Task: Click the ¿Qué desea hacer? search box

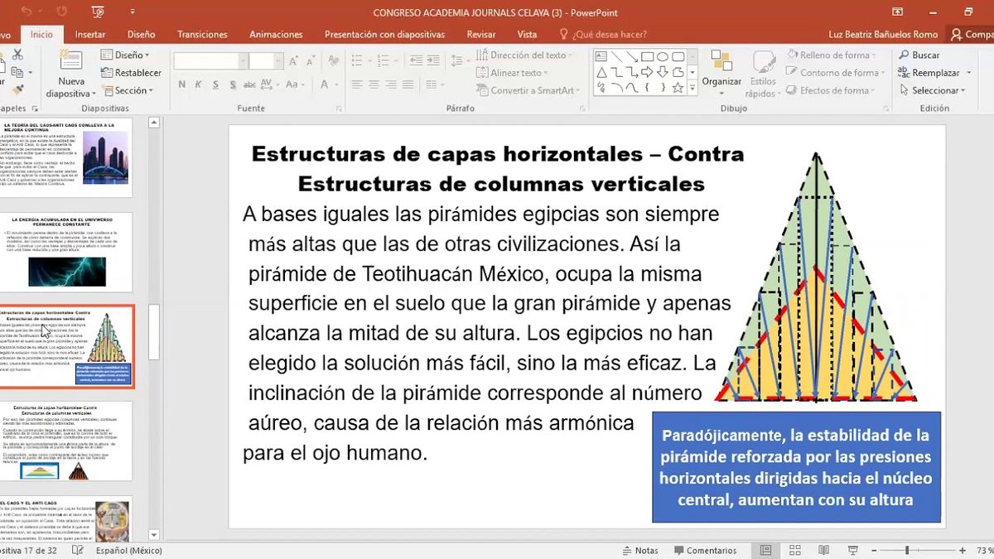Action: 603,34
